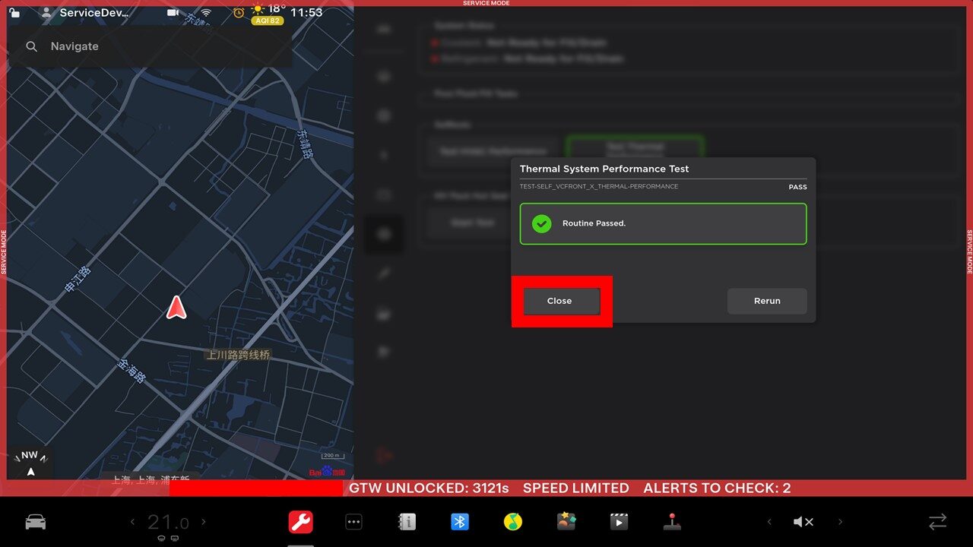Open the three-dots app launcher

[x=353, y=522]
